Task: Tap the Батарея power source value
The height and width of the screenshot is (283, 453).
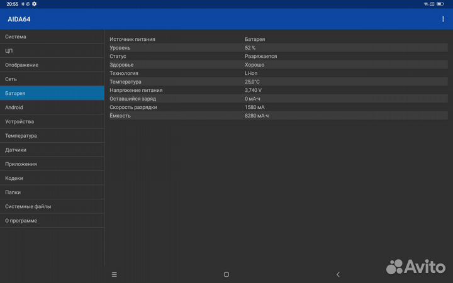Action: (x=255, y=39)
